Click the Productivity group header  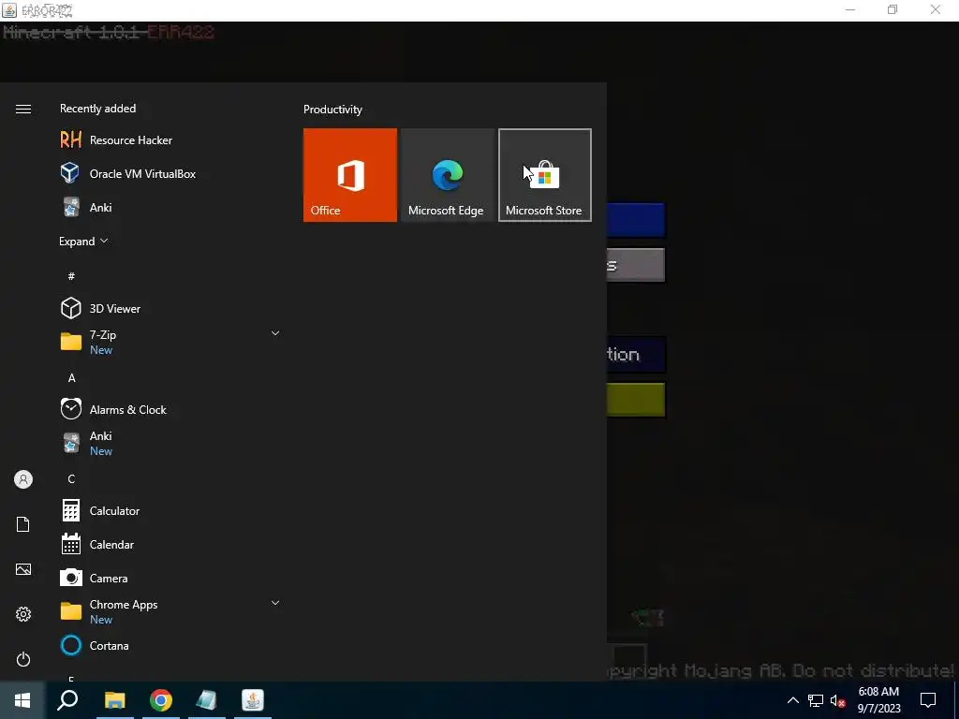332,110
